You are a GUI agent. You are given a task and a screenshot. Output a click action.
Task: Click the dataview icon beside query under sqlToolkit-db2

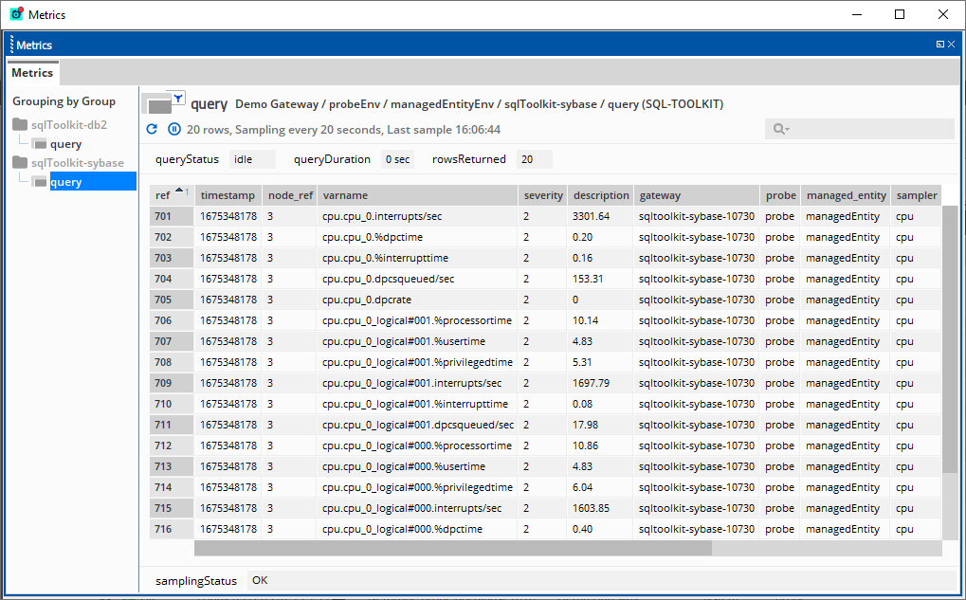(40, 144)
